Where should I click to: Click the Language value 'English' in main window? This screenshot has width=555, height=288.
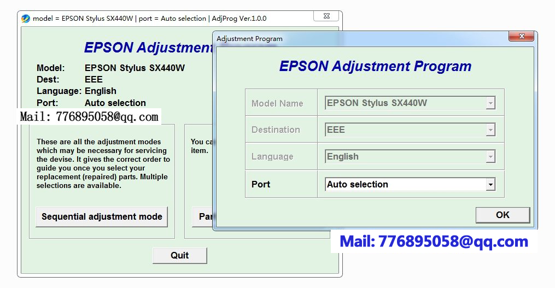tap(101, 91)
